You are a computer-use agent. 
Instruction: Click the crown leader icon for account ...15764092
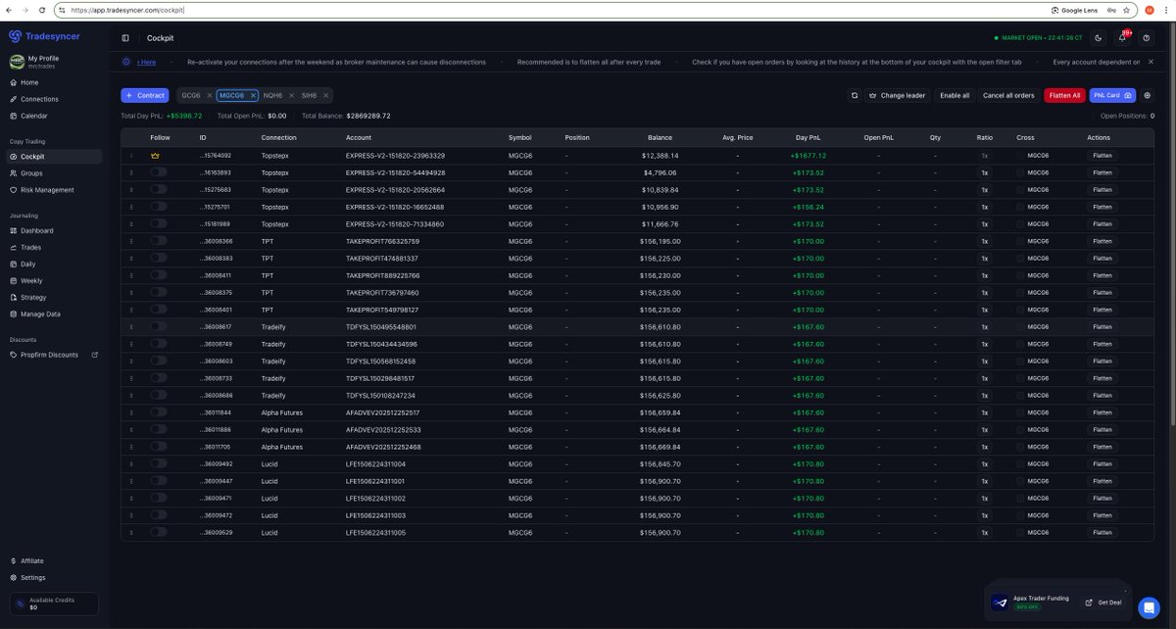[155, 155]
